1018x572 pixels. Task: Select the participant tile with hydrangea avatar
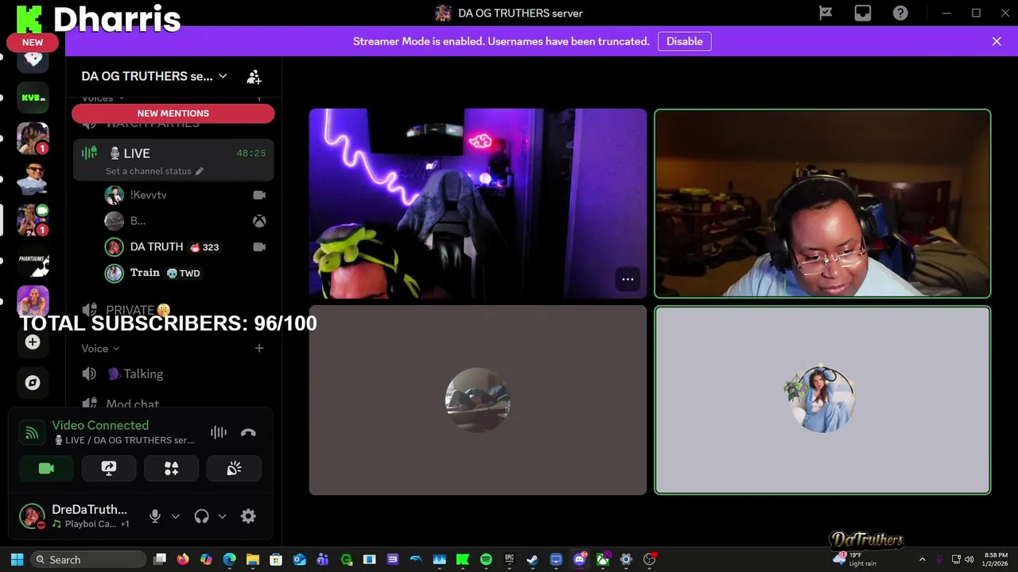pos(822,400)
